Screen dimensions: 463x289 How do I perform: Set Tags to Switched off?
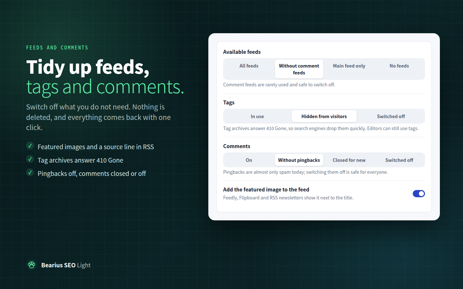click(391, 116)
